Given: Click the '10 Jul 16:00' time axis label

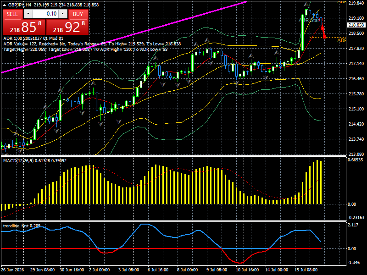Looking at the screenshot, I should 247,270.
